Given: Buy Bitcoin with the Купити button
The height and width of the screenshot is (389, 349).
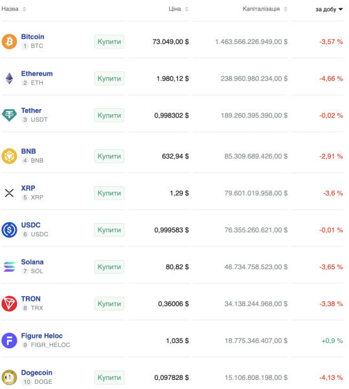Looking at the screenshot, I should pyautogui.click(x=109, y=41).
